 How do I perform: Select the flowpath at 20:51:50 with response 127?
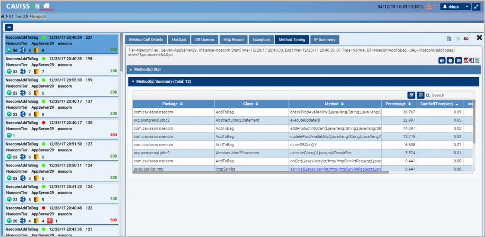pos(62,150)
